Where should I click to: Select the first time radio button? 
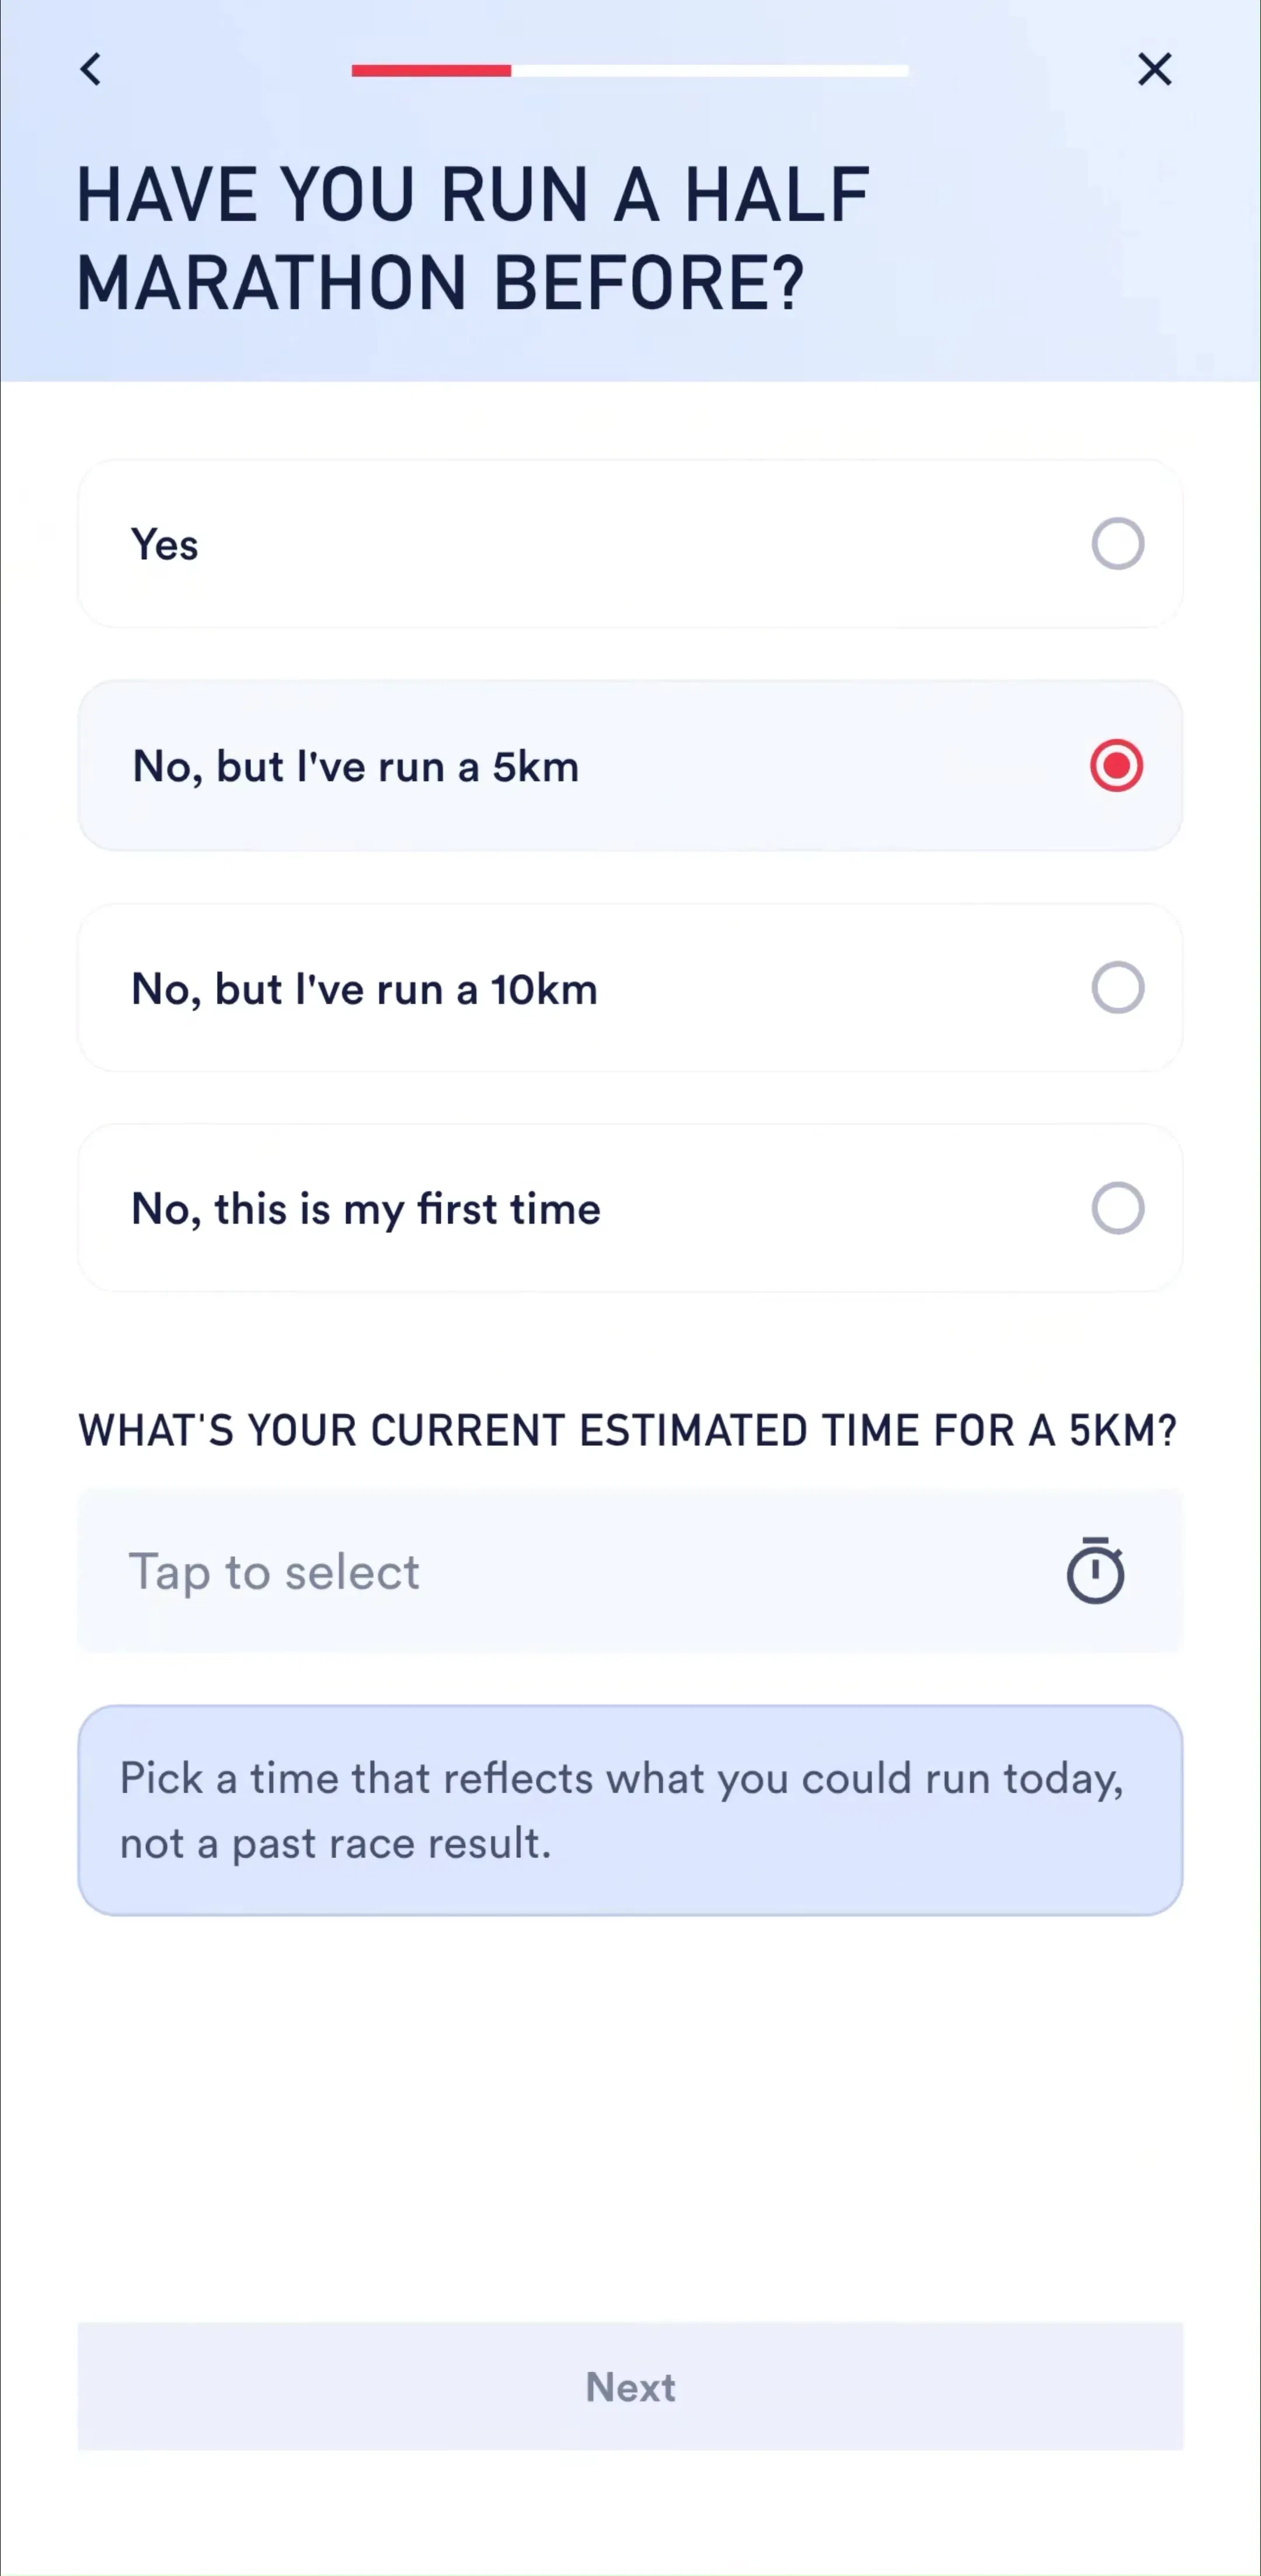(x=1117, y=1208)
